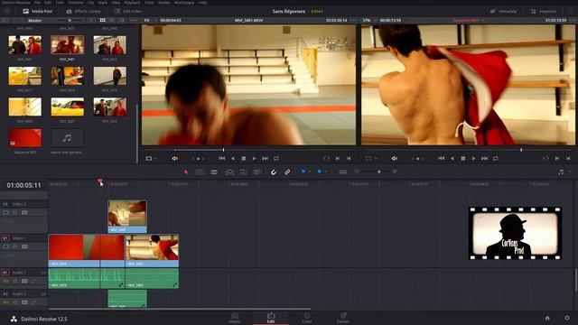Play source viewer in reverse
578x325 pixels.
[233, 159]
